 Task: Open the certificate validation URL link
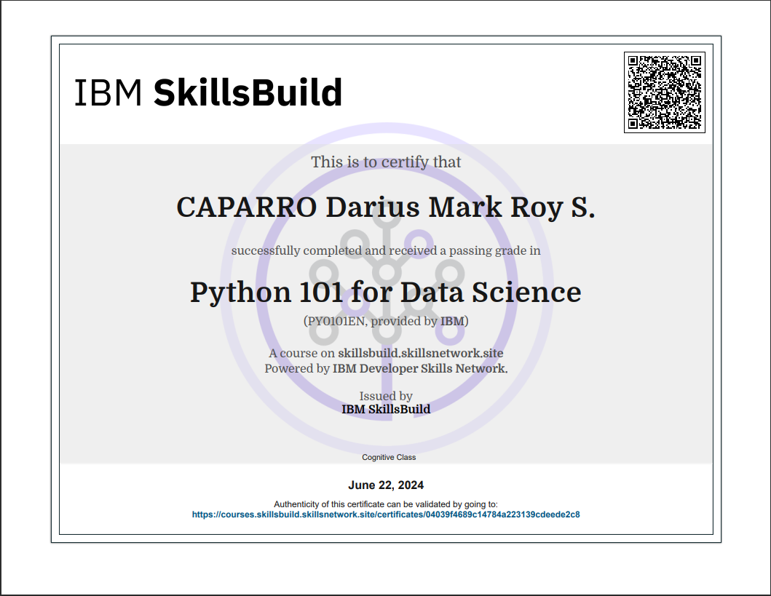click(385, 514)
